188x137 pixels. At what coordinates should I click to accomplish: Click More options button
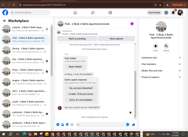click(x=117, y=38)
